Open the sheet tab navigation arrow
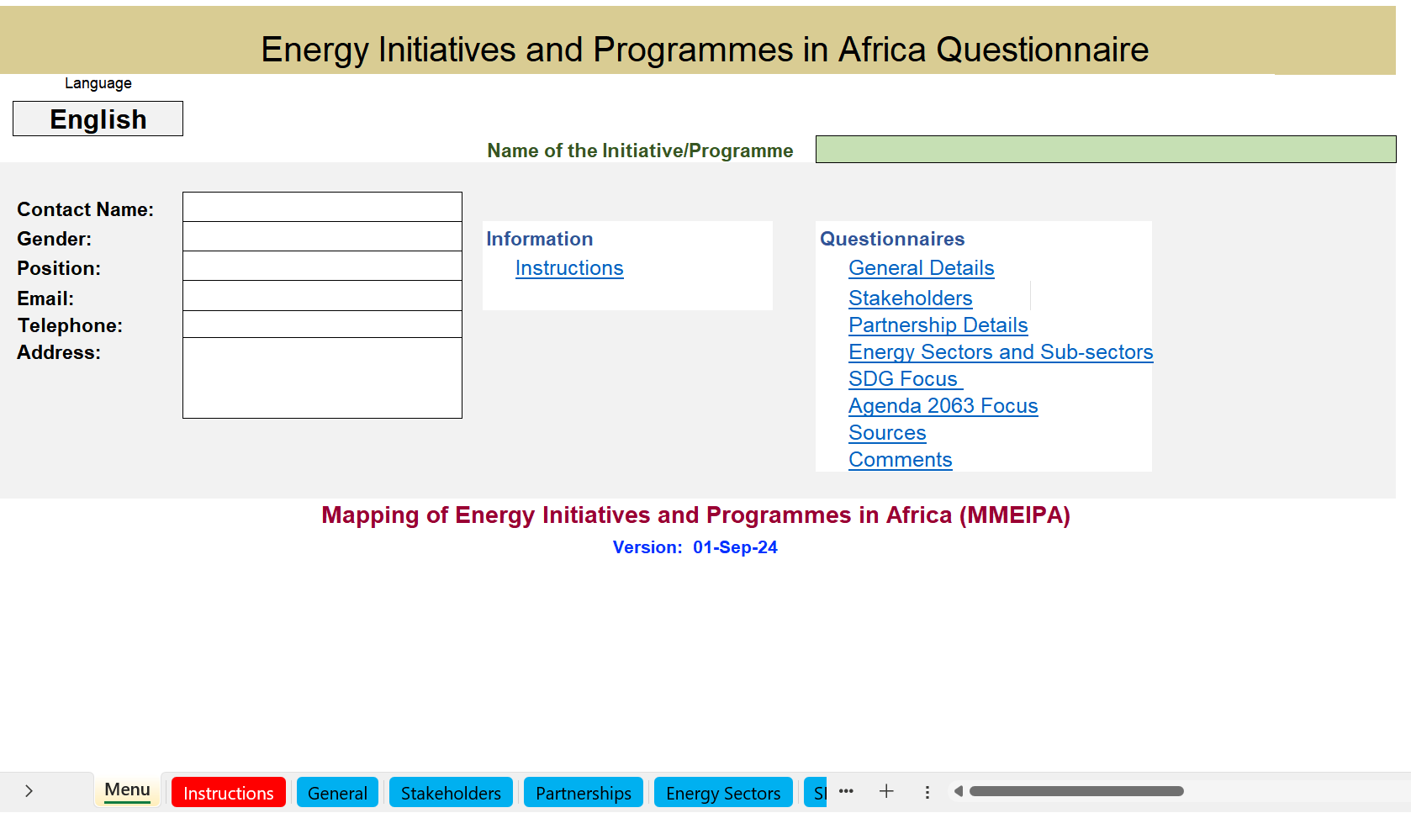Viewport: 1411px width, 813px height. (29, 791)
